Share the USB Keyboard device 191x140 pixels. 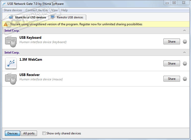(x=172, y=42)
